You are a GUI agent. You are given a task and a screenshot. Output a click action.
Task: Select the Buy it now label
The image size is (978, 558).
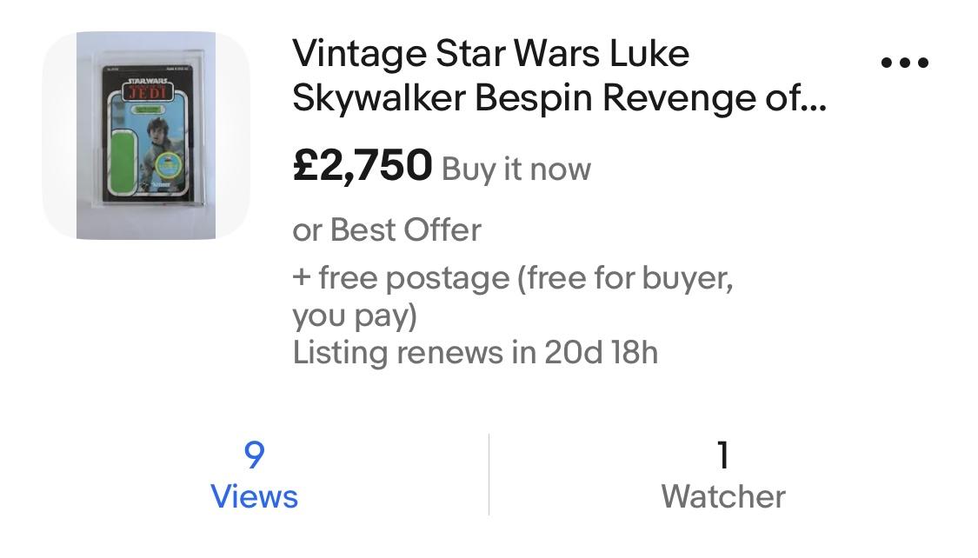(516, 169)
